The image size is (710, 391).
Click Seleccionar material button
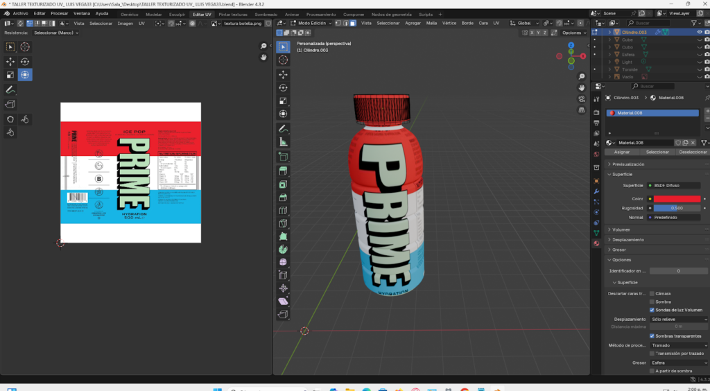[657, 152]
